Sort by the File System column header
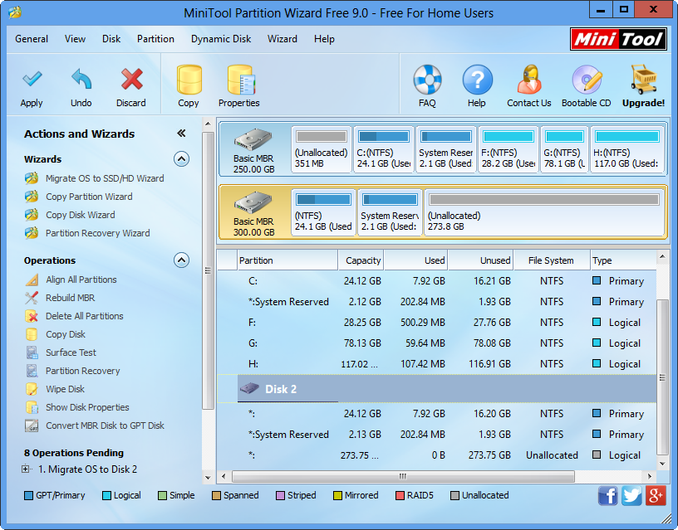678x530 pixels. [551, 260]
